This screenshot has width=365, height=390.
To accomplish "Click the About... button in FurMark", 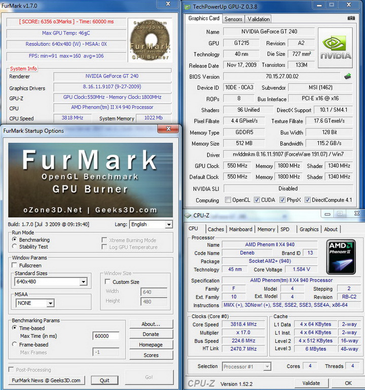I will point(151,324).
